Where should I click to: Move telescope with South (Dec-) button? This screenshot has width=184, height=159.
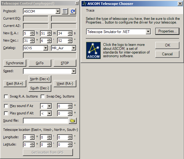(40, 88)
